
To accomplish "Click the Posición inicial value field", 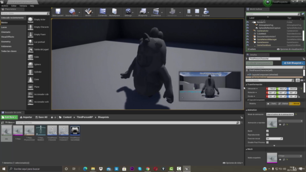I will click(274, 139).
